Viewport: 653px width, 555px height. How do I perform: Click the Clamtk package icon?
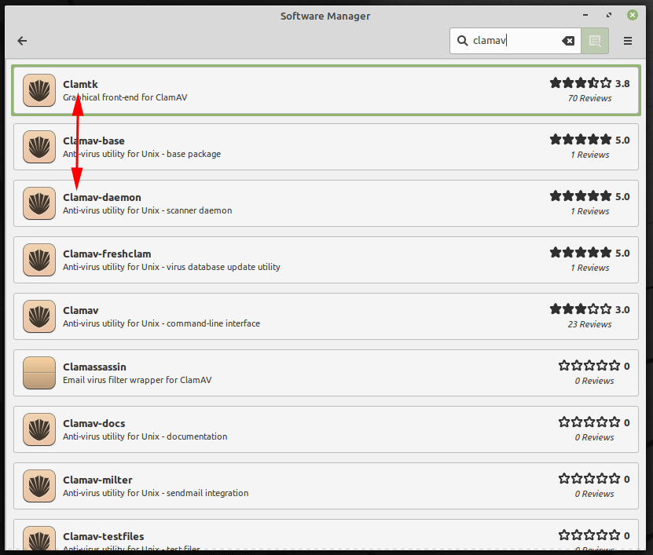[39, 90]
